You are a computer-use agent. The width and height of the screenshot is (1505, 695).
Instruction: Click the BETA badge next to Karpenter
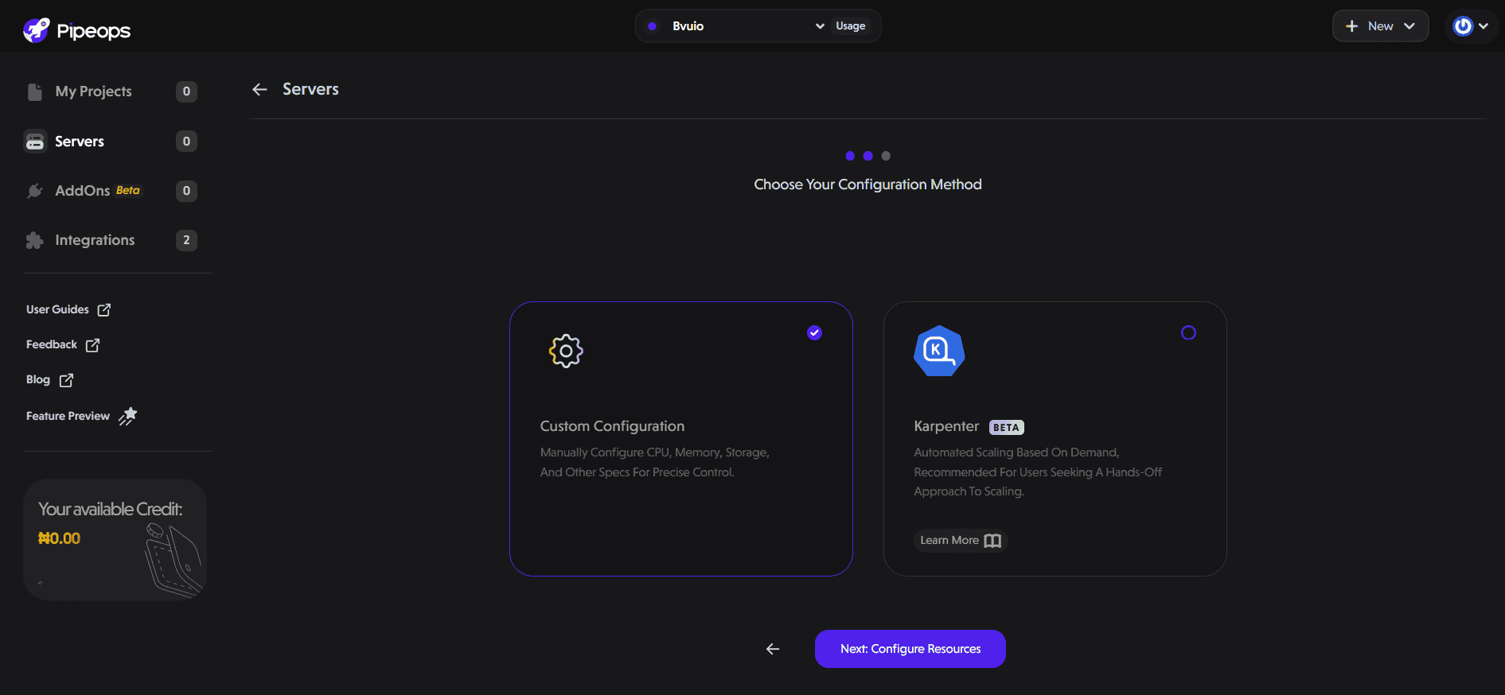pos(1006,428)
